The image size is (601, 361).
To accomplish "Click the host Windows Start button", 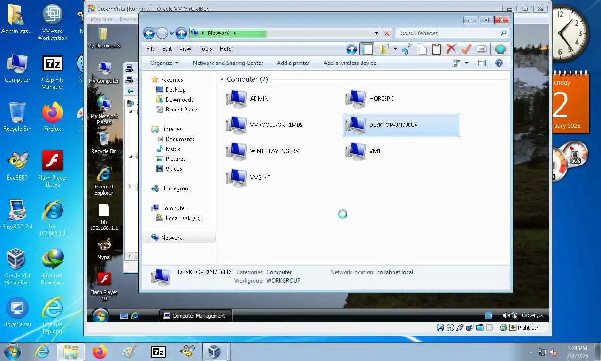I will click(12, 352).
